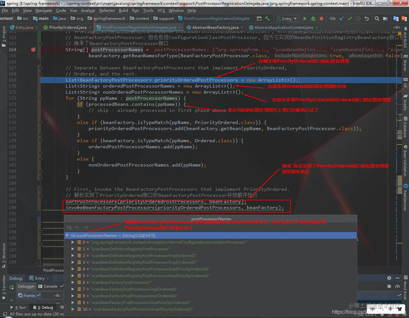Click the Build project hammer icon
This screenshot has height=318, width=409.
(267, 19)
